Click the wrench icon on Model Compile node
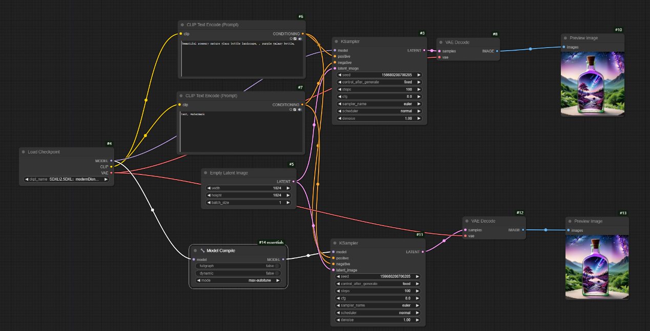 [x=202, y=251]
